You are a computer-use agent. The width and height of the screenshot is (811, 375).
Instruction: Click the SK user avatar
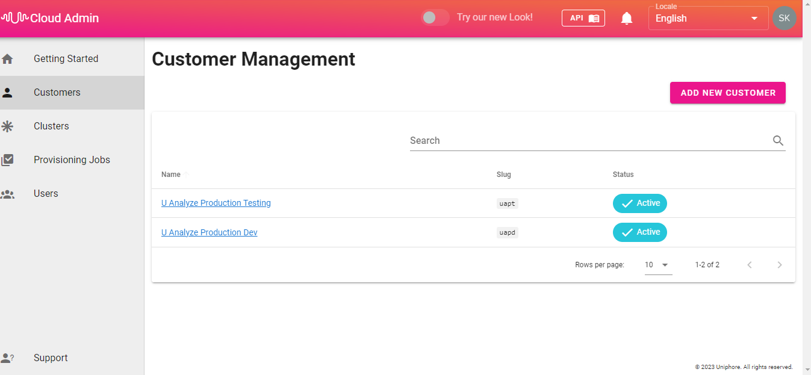[x=784, y=18]
